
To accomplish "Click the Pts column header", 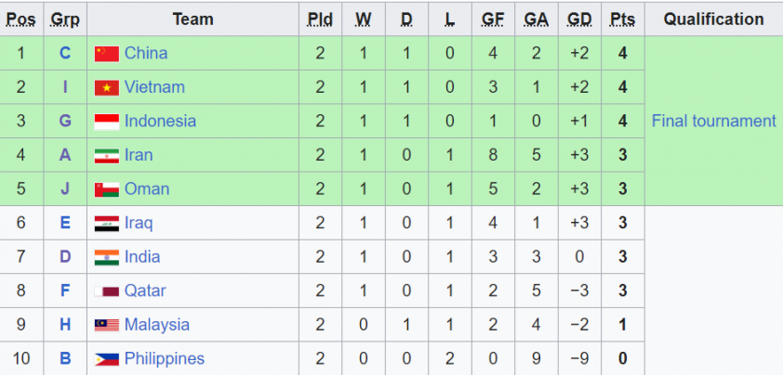I will (622, 19).
